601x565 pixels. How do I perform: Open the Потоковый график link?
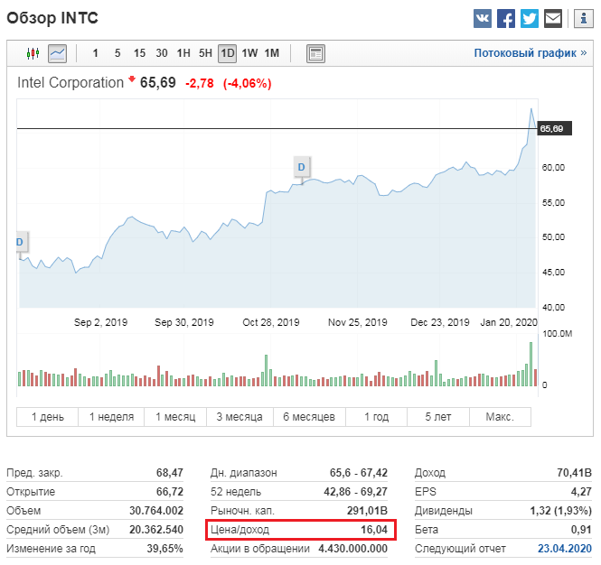pyautogui.click(x=531, y=53)
